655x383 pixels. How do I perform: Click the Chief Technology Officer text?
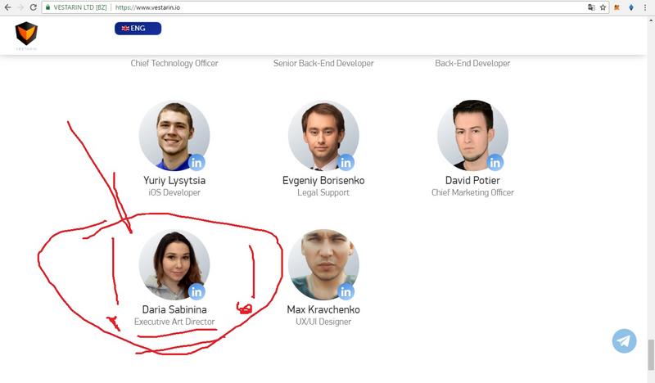click(174, 63)
